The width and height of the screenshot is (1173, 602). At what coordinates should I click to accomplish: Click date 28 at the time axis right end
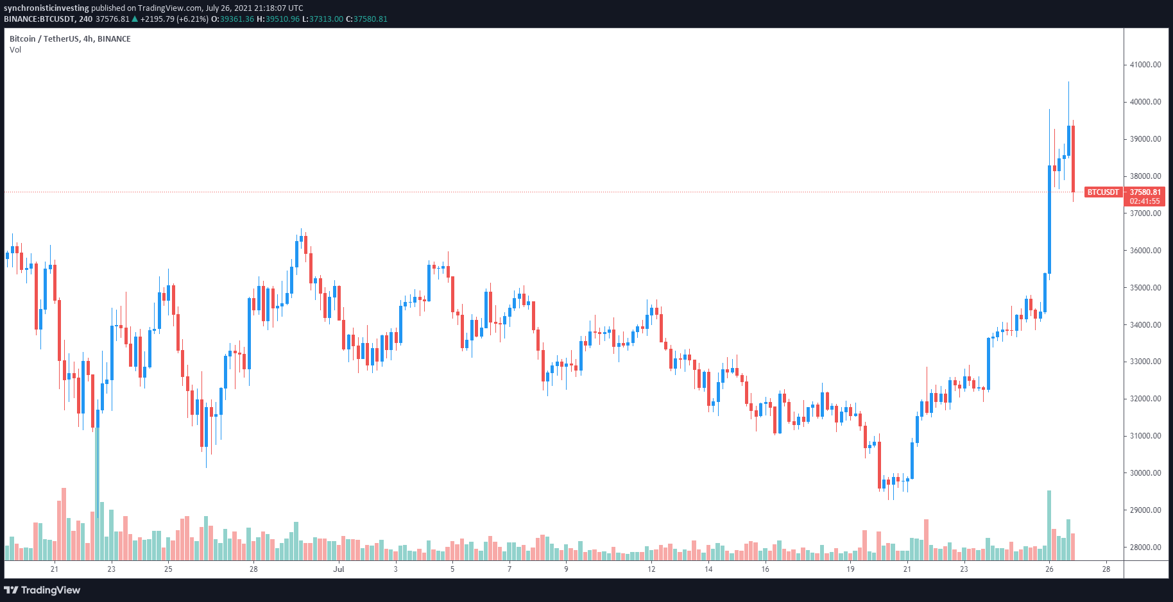click(1106, 569)
